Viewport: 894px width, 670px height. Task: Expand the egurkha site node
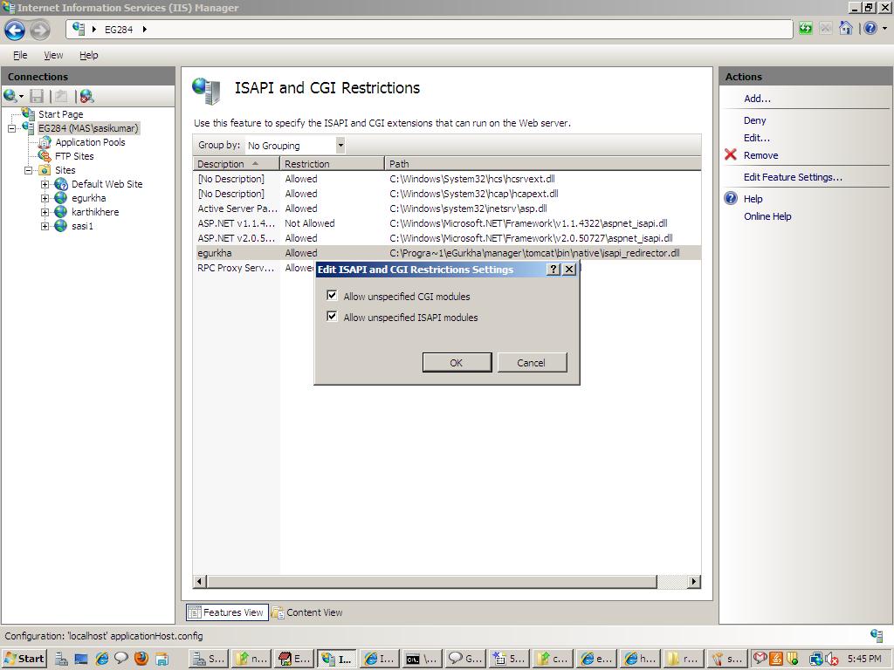45,198
